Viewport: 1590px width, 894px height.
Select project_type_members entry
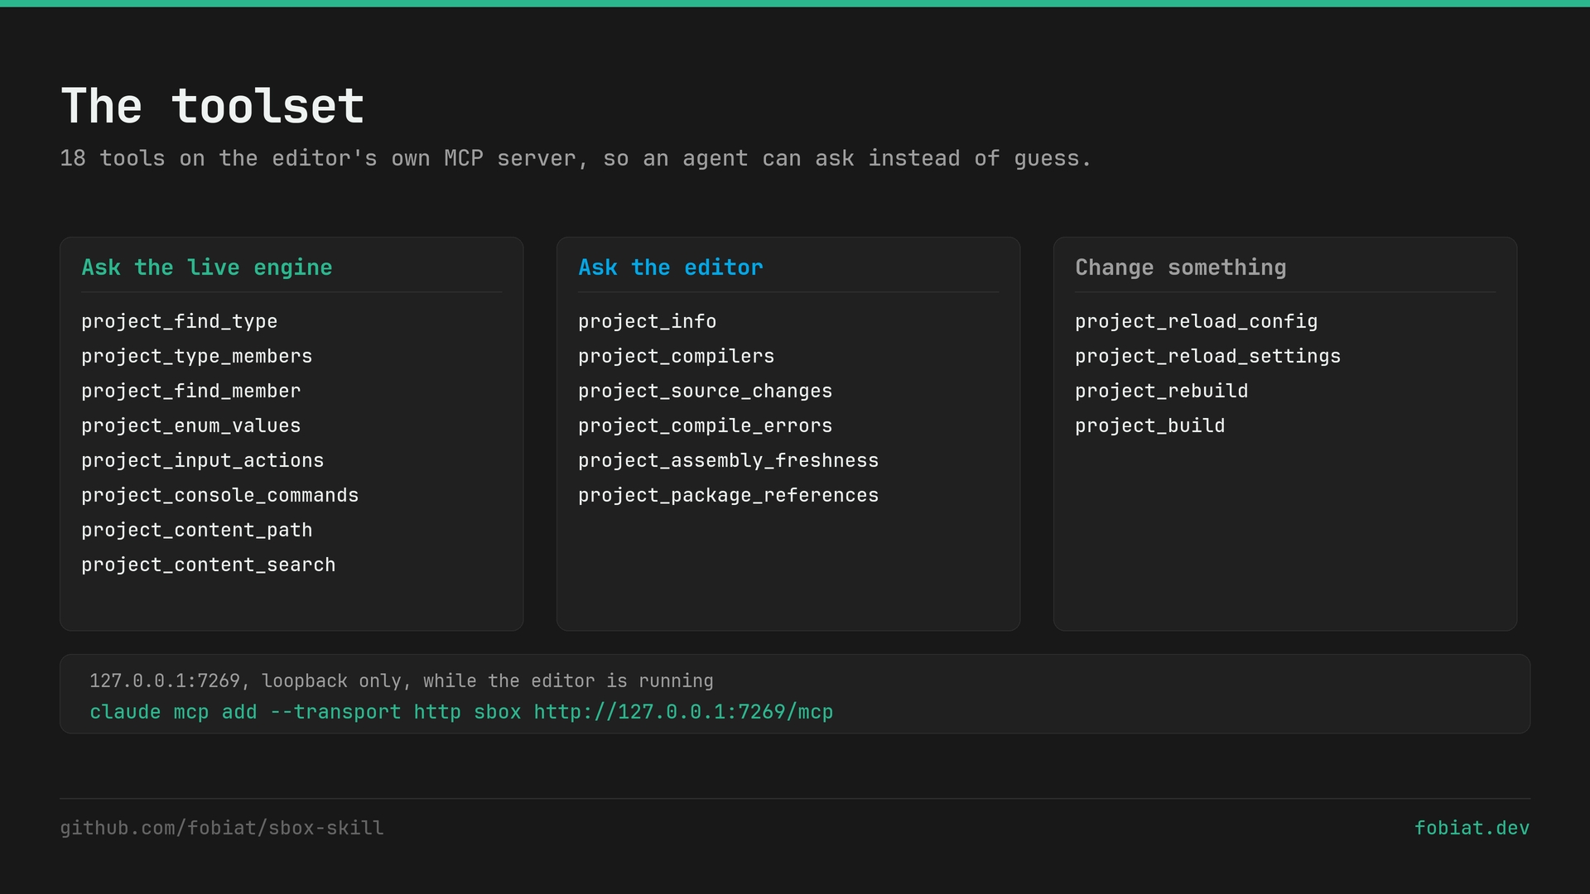click(x=197, y=356)
